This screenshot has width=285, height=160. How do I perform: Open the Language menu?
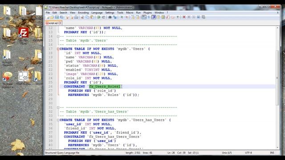(x=97, y=12)
